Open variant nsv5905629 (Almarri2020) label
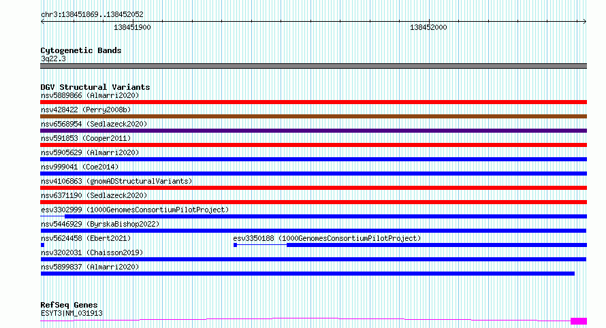Viewport: 606px width, 328px height. point(90,152)
